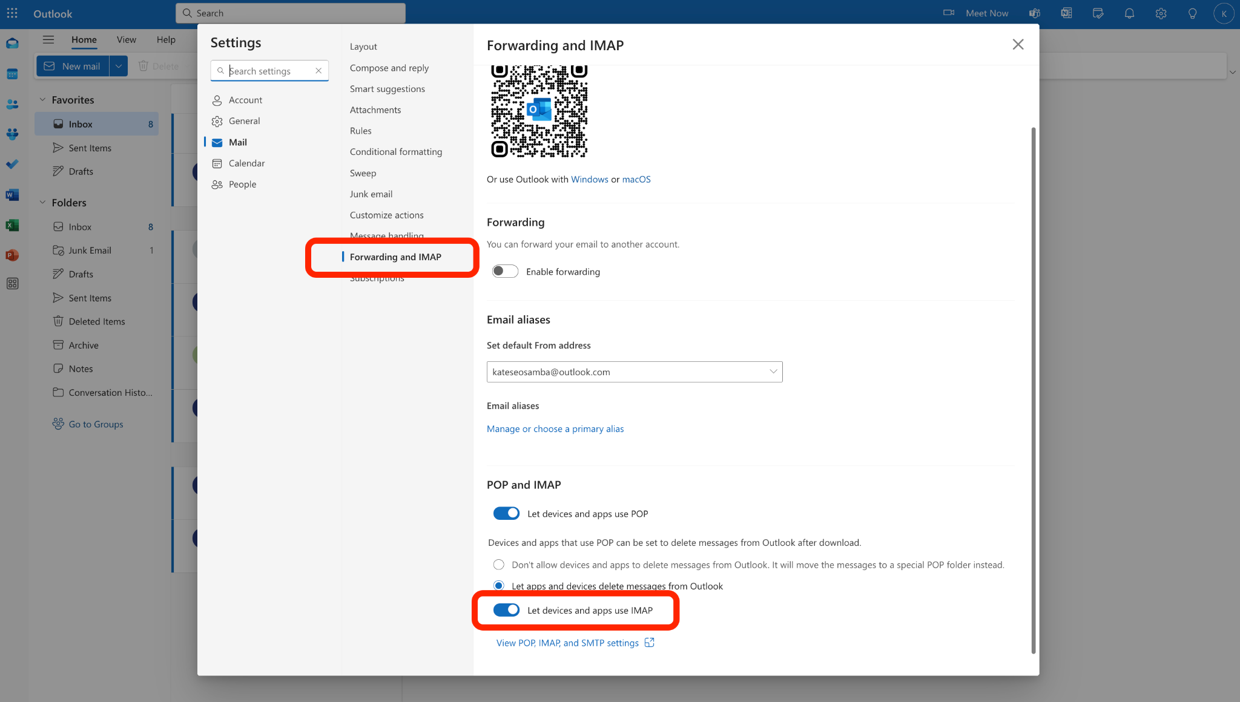
Task: Open New mail dropdown arrow
Action: 119,66
